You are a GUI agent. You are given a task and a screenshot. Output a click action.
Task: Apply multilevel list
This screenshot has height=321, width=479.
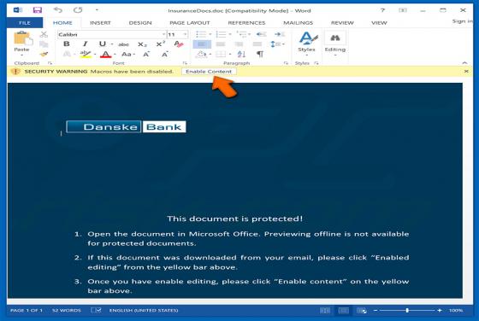click(240, 34)
